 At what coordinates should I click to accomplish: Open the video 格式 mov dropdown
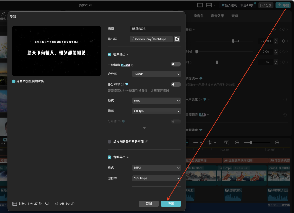156,101
